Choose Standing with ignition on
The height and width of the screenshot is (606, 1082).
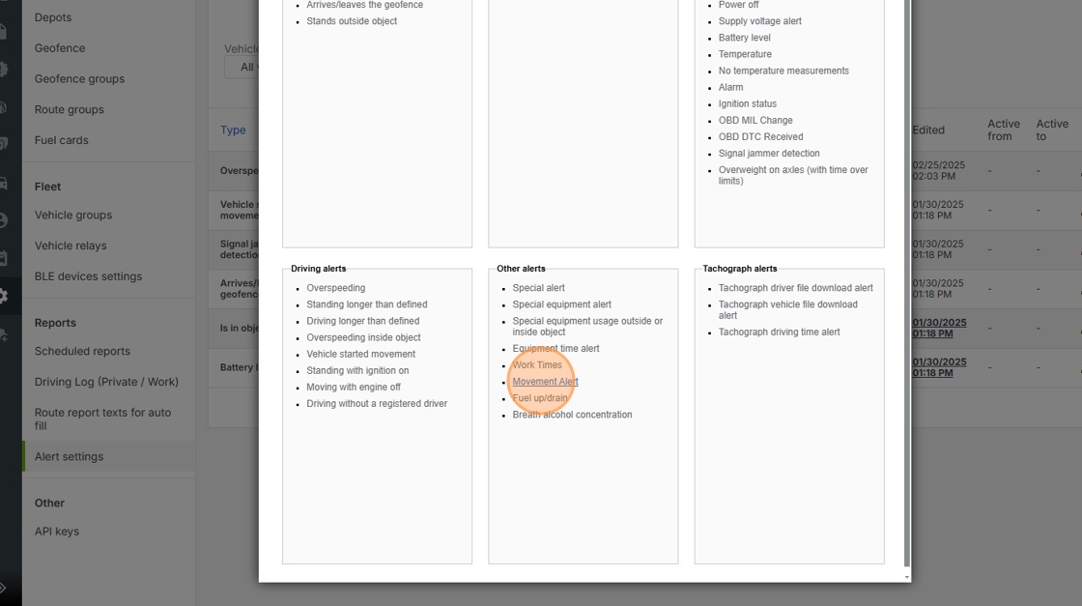pos(357,370)
